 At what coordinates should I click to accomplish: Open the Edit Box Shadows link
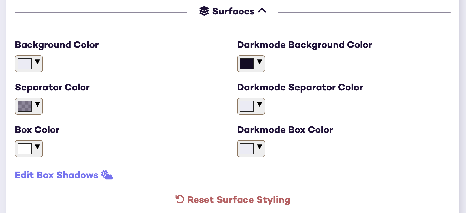pyautogui.click(x=56, y=175)
